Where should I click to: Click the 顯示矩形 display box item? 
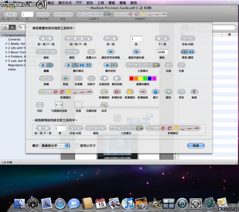coord(111,65)
